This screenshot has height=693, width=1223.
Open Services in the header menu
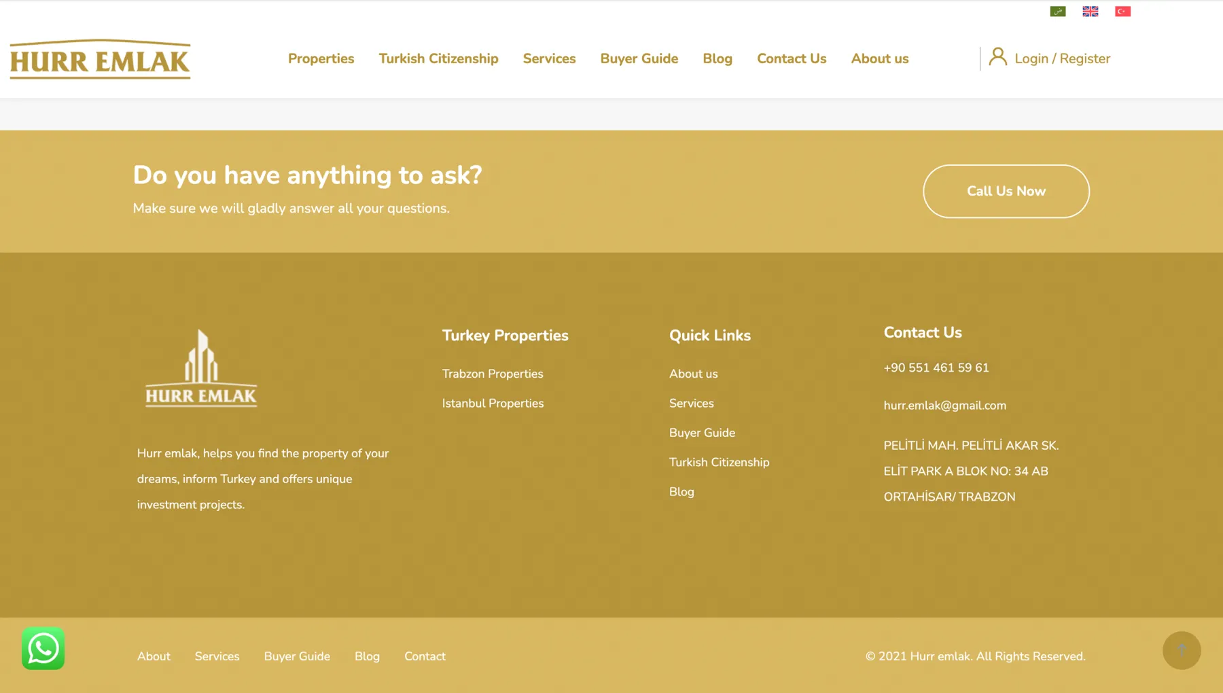coord(549,59)
